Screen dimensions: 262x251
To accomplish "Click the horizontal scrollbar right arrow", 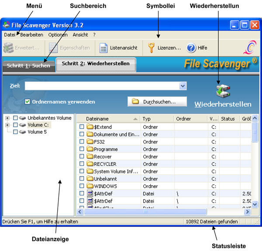I will pos(247,212).
